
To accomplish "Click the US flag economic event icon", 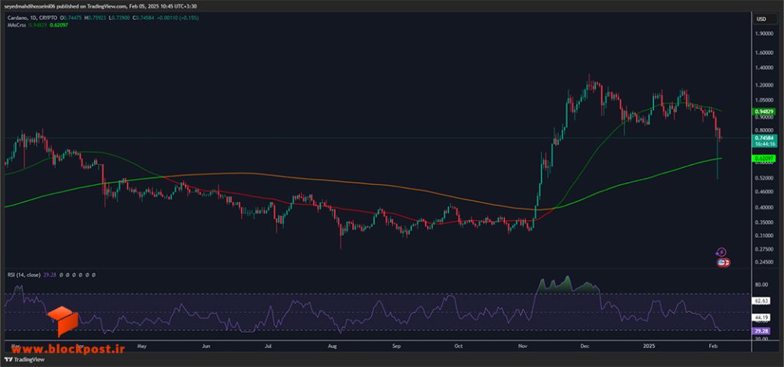I will point(723,262).
